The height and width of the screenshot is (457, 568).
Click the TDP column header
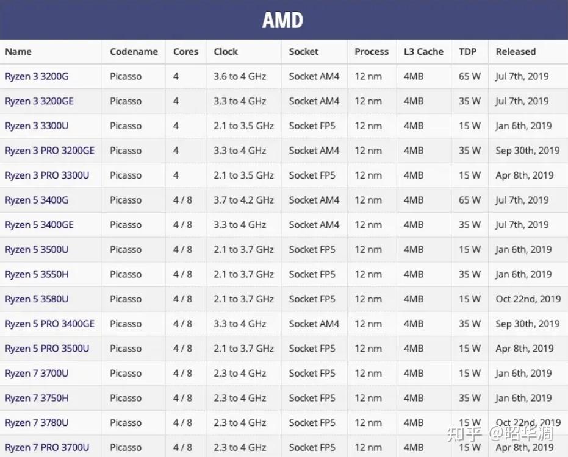467,52
